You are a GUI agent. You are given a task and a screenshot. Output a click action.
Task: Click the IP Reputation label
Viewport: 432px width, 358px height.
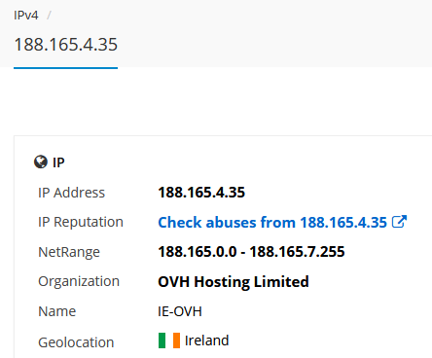(81, 222)
